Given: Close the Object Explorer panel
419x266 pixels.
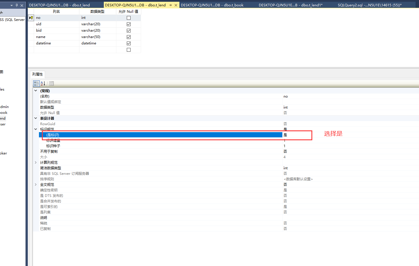Looking at the screenshot, I should tap(22, 5).
